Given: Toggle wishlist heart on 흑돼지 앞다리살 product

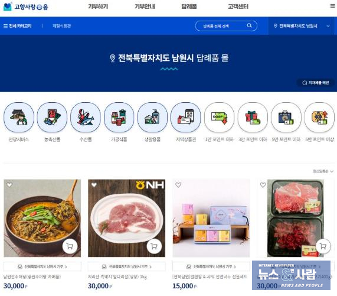Looking at the screenshot, I should point(94,184).
